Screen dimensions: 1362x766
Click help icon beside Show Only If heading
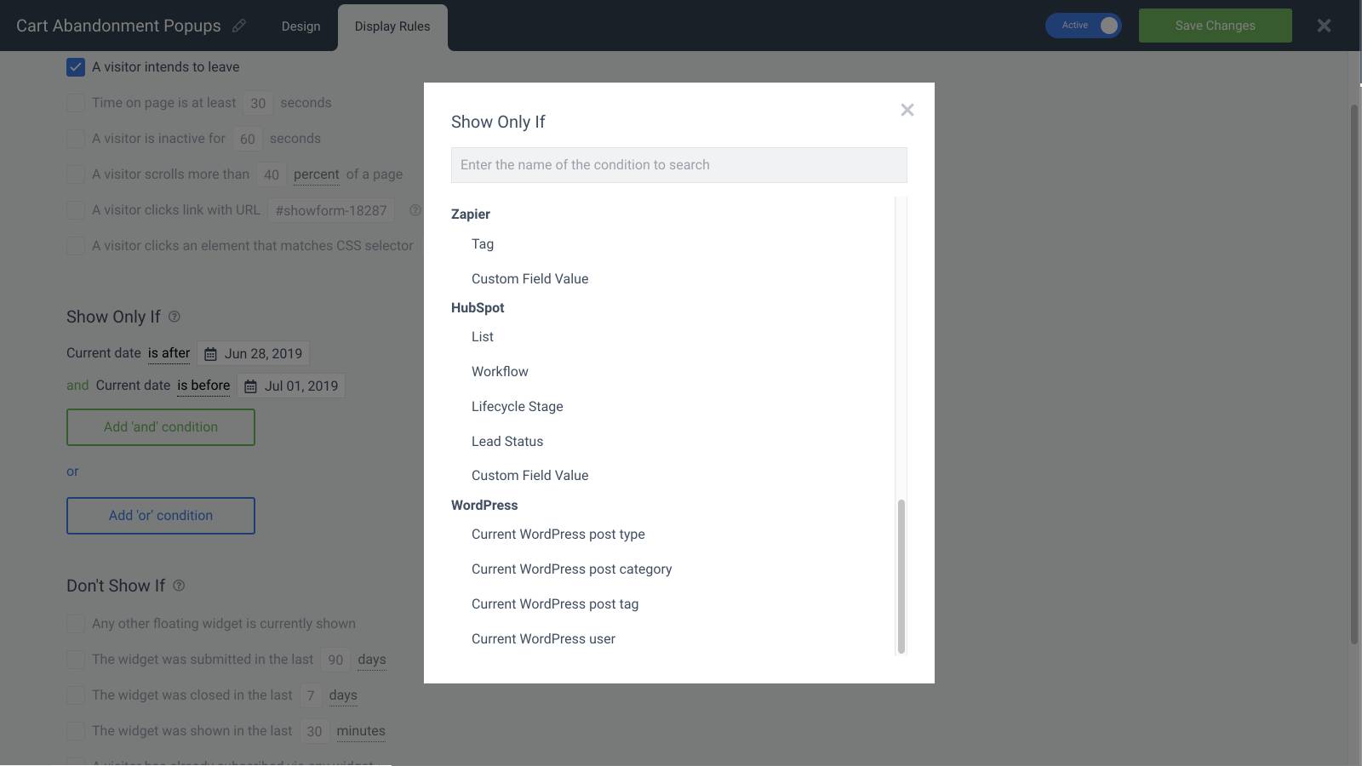coord(175,317)
